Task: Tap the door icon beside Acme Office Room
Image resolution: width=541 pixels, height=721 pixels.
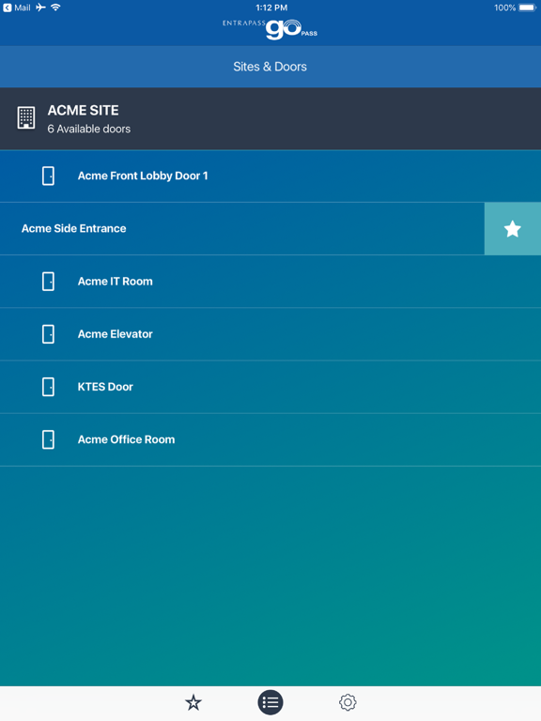Action: pos(48,439)
